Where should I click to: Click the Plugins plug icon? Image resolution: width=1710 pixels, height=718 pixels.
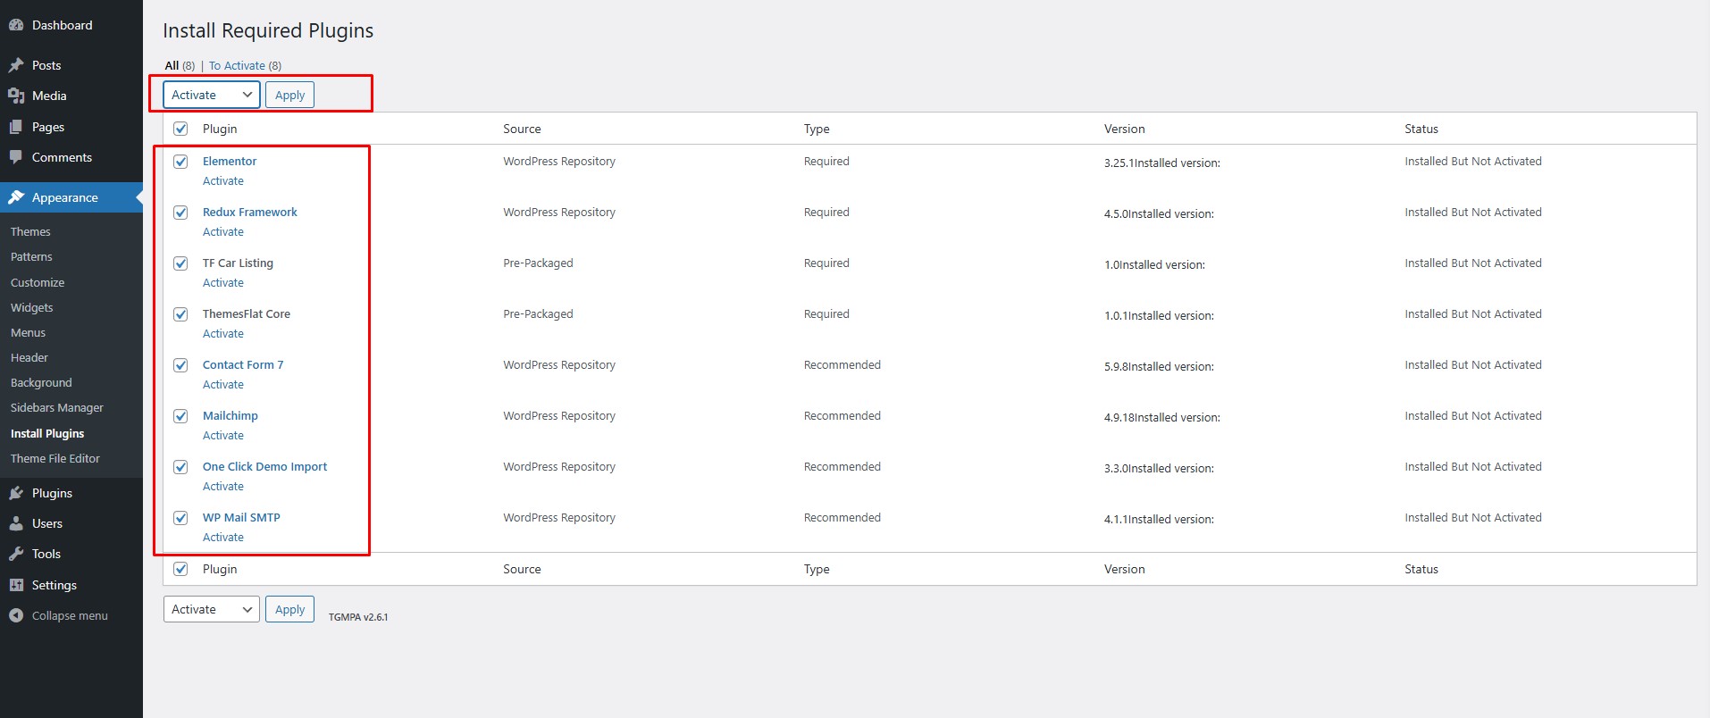pos(16,493)
